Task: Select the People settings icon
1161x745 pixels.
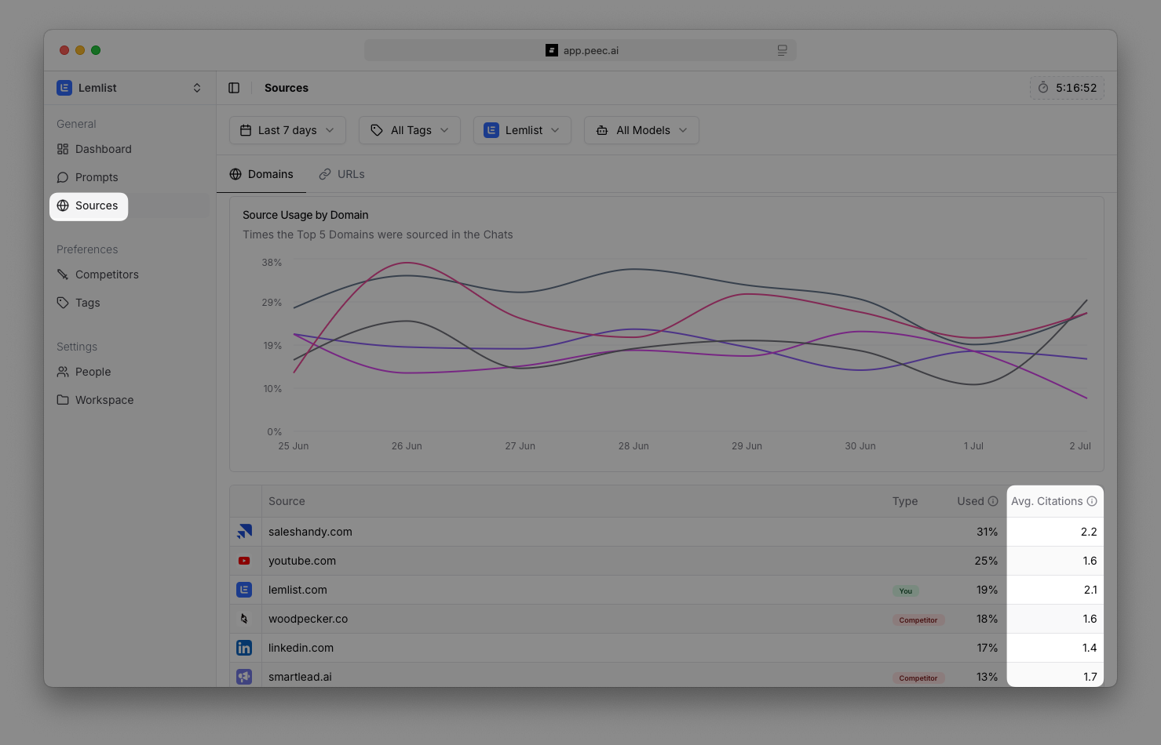Action: 63,372
